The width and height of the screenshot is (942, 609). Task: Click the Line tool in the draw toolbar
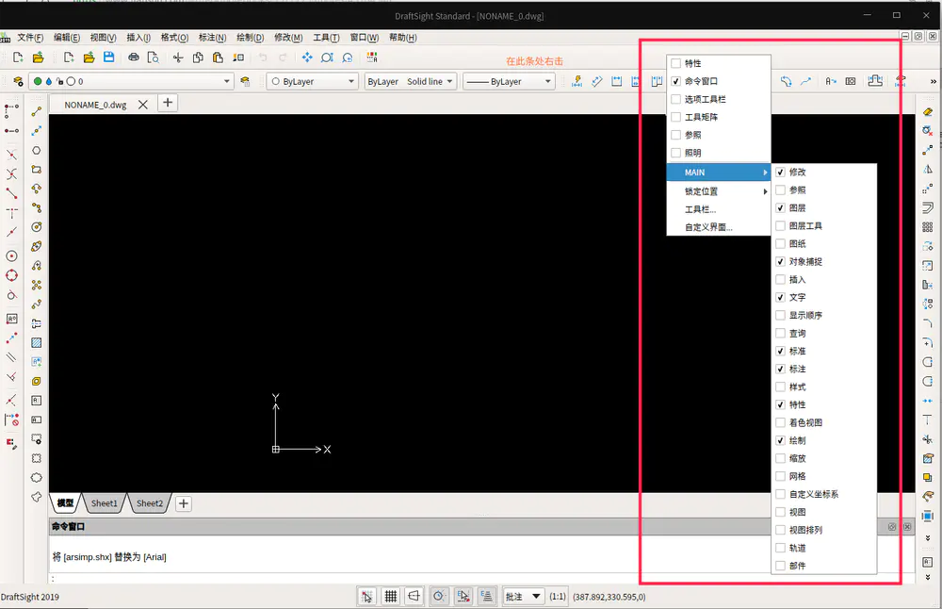[x=37, y=111]
